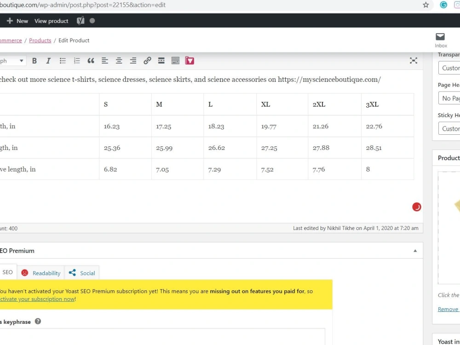The height and width of the screenshot is (345, 460).
Task: Open focus keyphrase help icon
Action: point(38,321)
